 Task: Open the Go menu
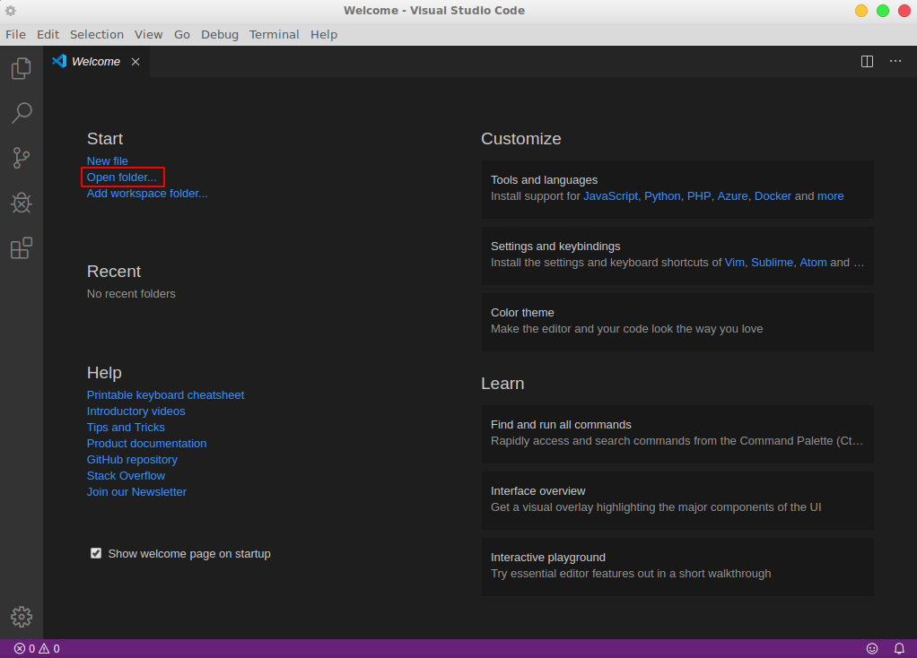tap(182, 34)
